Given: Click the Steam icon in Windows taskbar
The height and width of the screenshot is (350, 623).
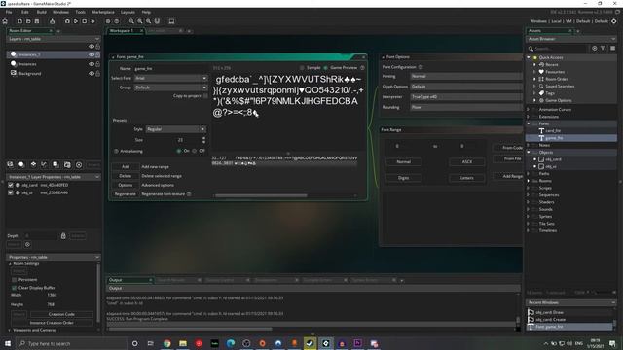Looking at the screenshot, I should point(310,343).
